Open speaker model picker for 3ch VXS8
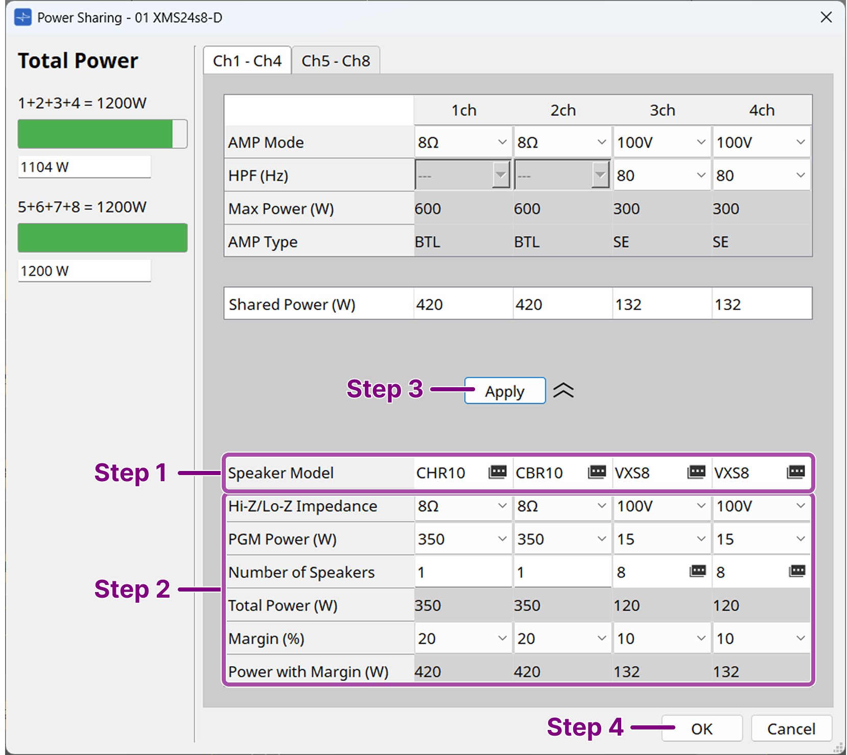The width and height of the screenshot is (847, 755). 696,471
